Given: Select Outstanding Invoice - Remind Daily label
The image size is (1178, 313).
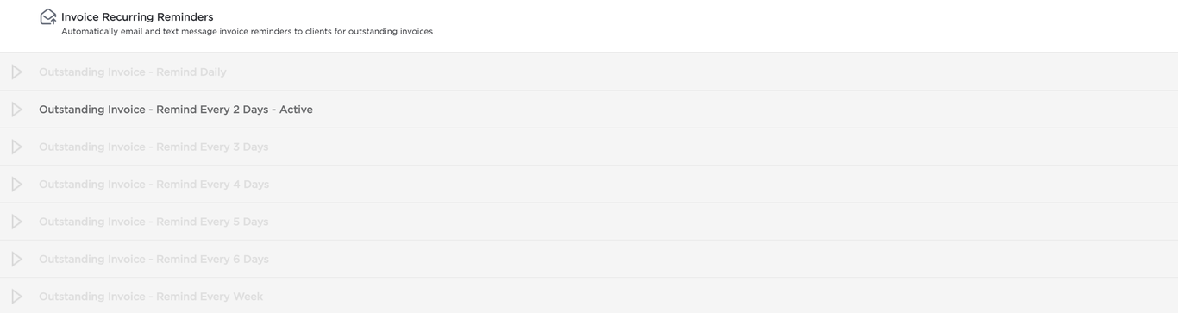Looking at the screenshot, I should [133, 72].
